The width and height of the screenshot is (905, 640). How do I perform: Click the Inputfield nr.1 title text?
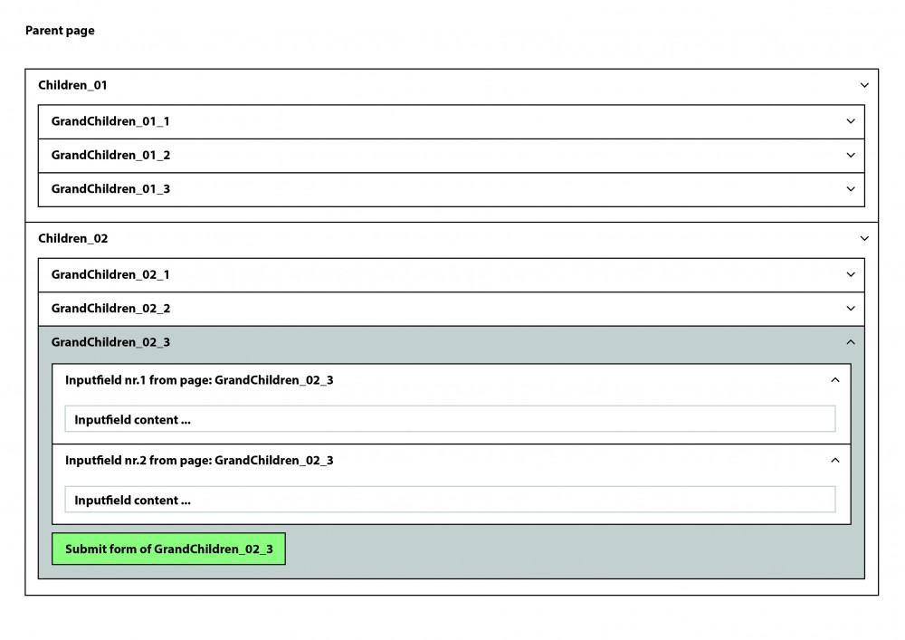point(199,380)
